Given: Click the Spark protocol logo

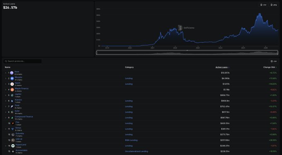Looking at the screenshot, I should tap(12, 84).
